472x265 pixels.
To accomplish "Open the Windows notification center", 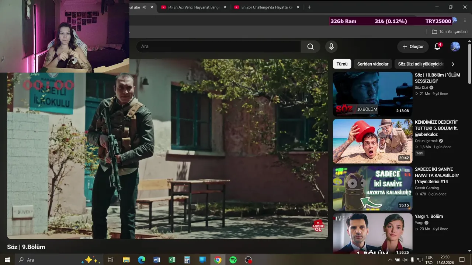I will point(462,260).
